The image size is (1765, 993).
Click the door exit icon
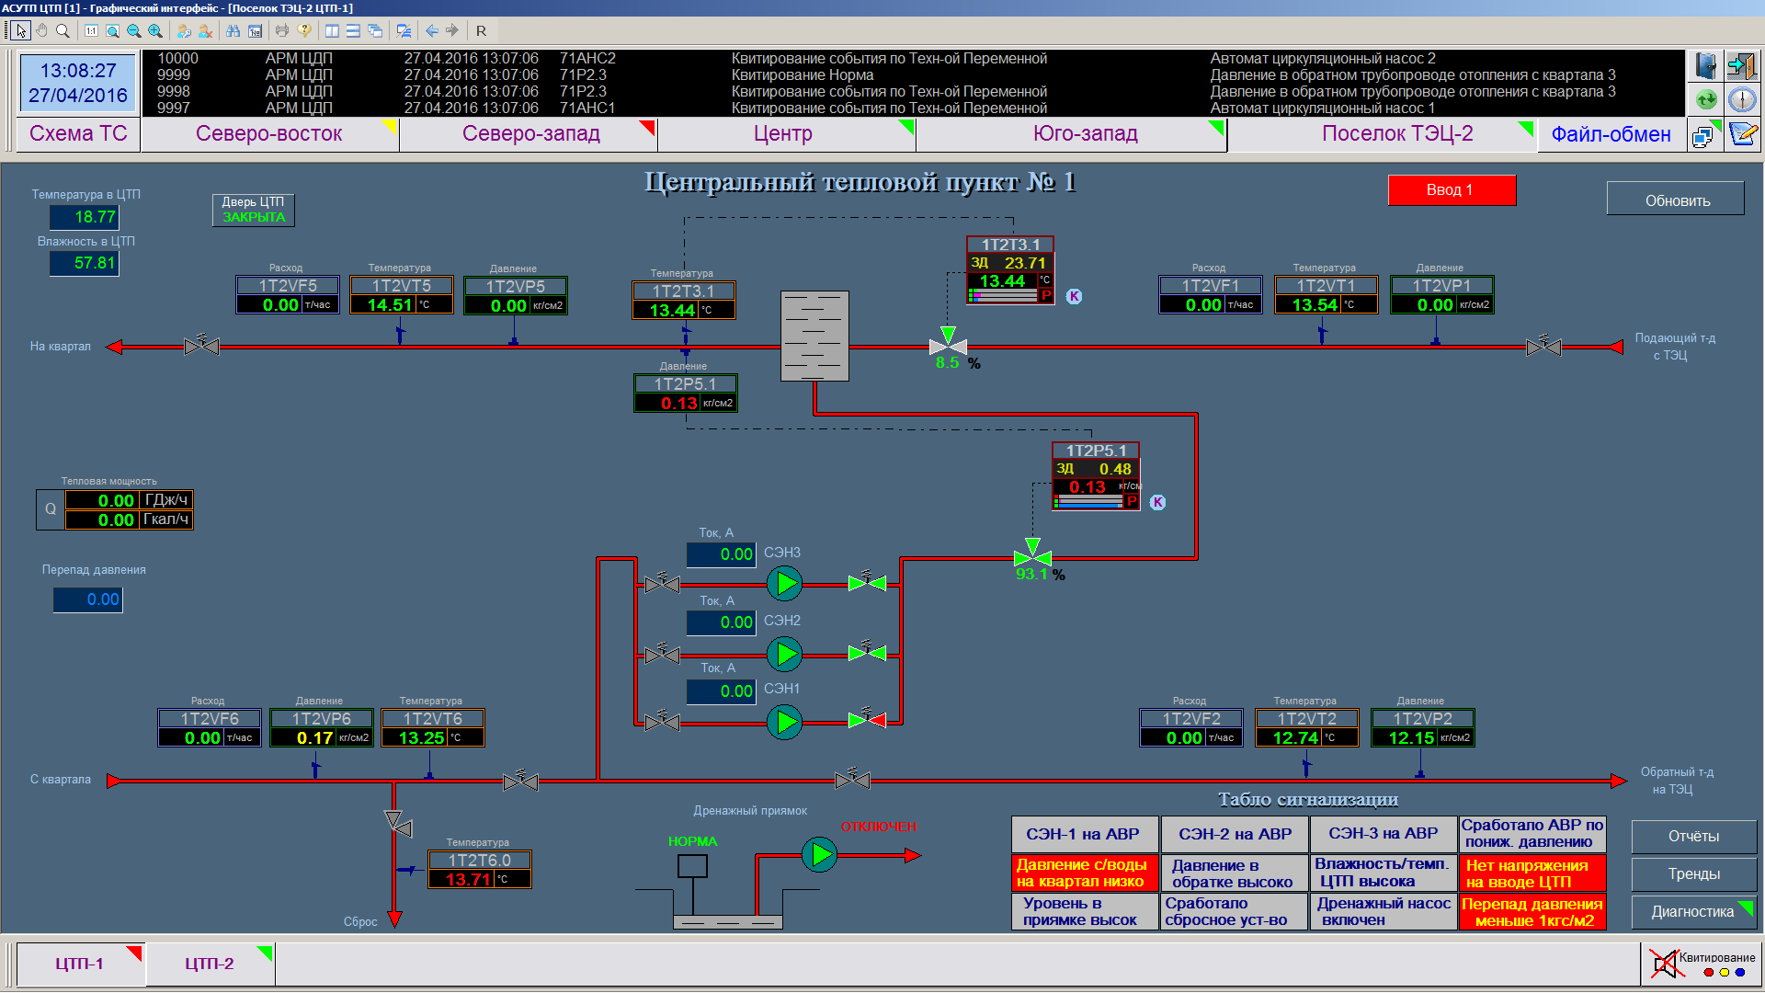[x=1742, y=66]
